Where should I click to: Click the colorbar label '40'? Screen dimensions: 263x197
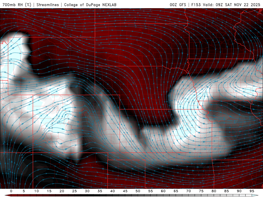tap(112, 191)
